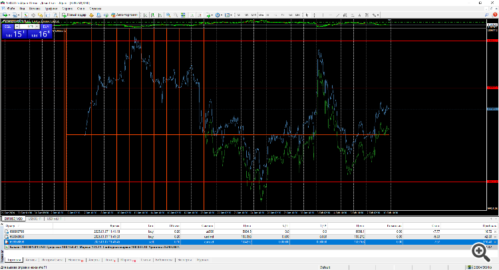Image resolution: width=499 pixels, height=270 pixels.
Task: Open the Strategy Tester icon
Action: [x=55, y=15]
